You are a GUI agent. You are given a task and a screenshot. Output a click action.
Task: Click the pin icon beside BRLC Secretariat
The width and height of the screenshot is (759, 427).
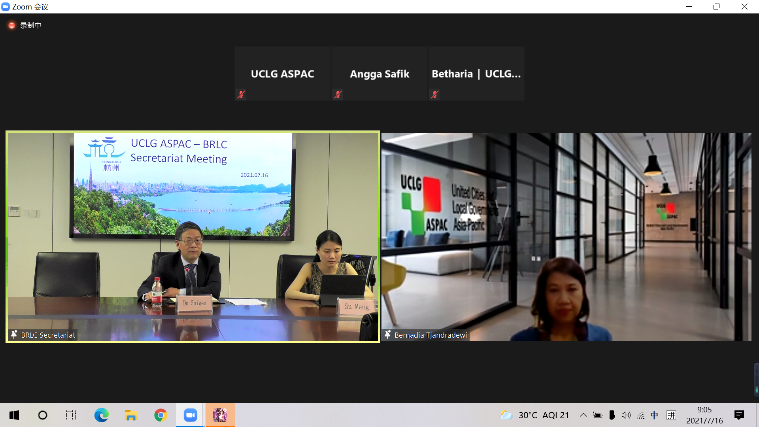[x=14, y=334]
